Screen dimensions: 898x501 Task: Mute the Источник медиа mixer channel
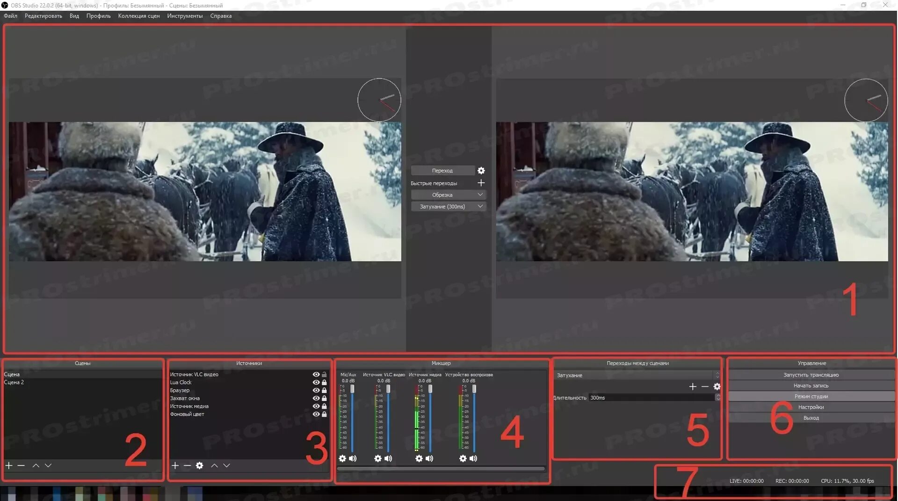coord(429,458)
